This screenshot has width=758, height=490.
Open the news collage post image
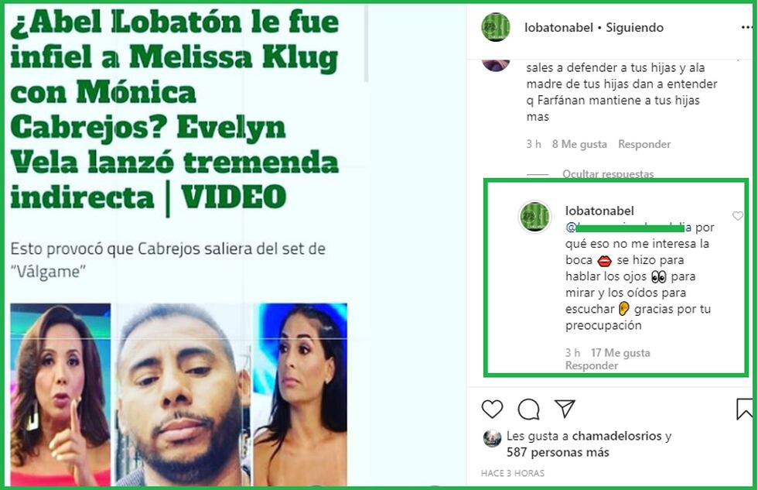(x=179, y=395)
